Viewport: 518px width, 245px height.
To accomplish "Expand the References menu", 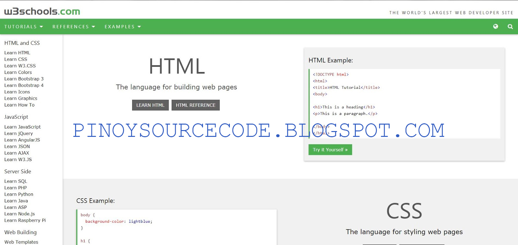I will pos(74,26).
